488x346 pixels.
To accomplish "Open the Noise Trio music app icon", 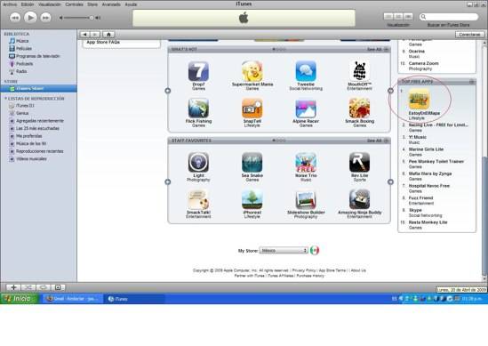I will click(306, 162).
